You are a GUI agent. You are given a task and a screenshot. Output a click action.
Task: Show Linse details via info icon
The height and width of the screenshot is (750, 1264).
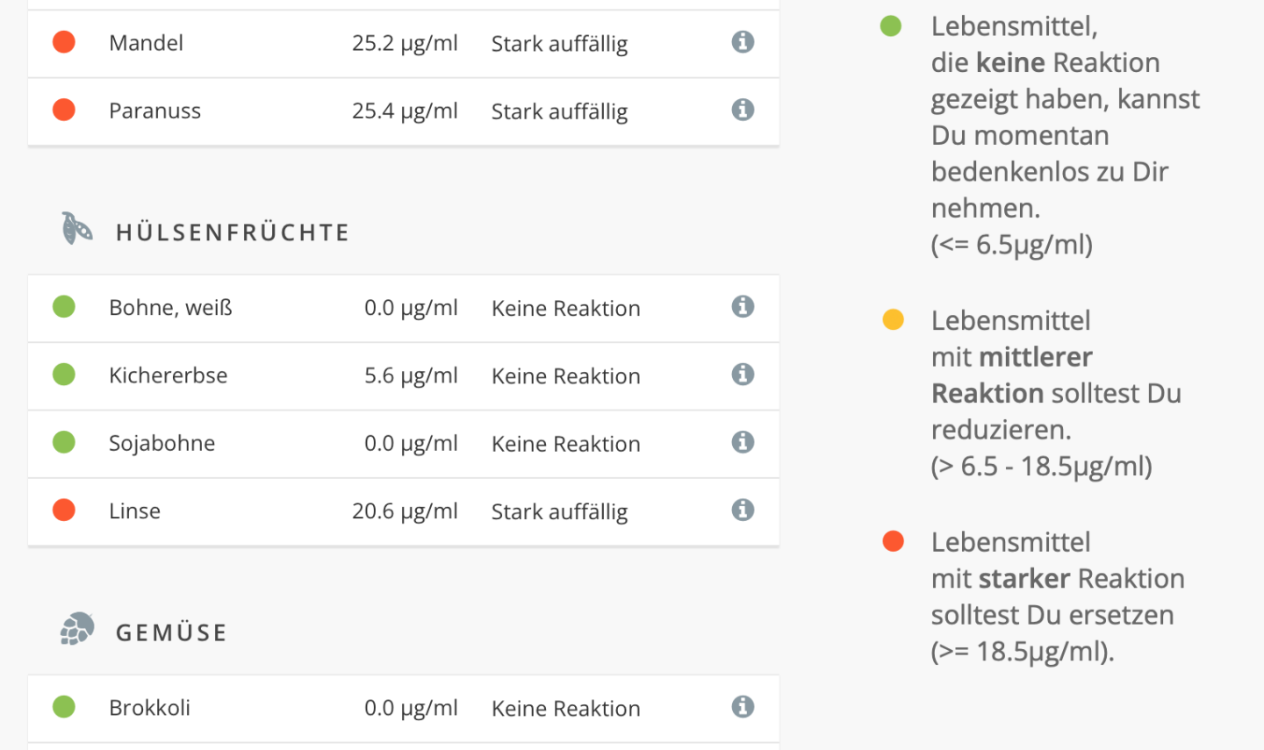coord(743,510)
